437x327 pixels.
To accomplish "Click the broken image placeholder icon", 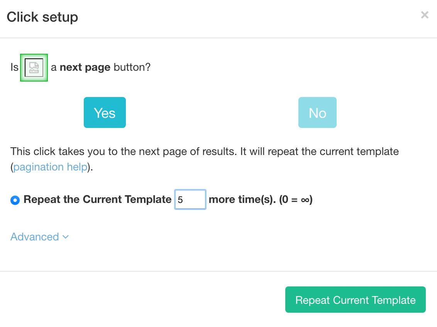I will pyautogui.click(x=34, y=68).
